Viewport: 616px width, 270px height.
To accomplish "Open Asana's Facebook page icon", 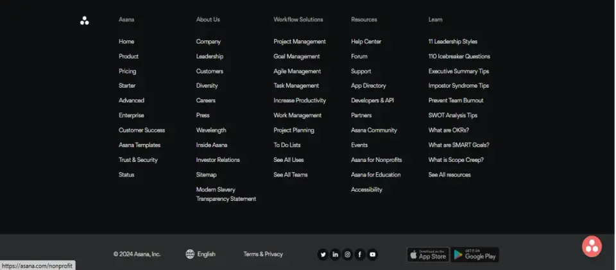I will click(x=360, y=255).
